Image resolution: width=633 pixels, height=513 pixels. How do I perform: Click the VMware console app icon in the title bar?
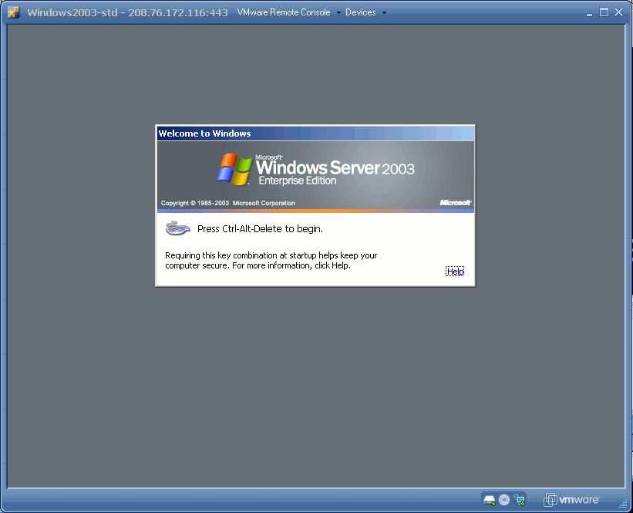[x=13, y=12]
